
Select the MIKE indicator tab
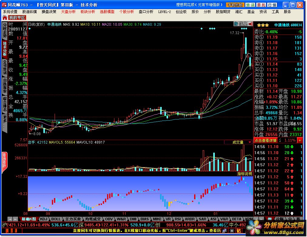pyautogui.click(x=157, y=219)
